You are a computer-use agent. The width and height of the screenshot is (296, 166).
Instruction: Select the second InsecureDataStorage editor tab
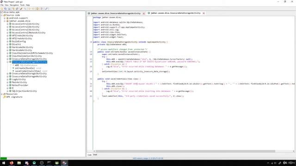[176, 13]
